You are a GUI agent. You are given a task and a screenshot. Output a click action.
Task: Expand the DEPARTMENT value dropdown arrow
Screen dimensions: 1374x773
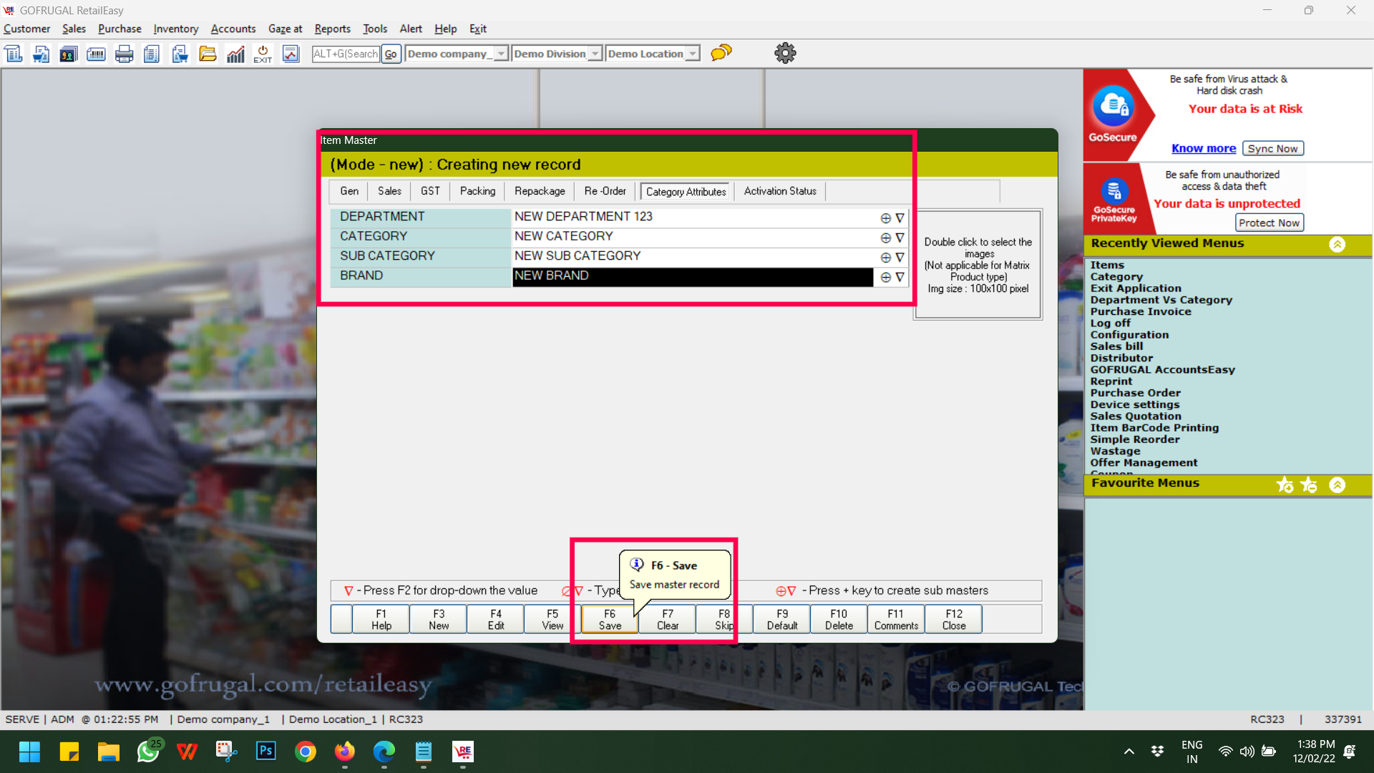pos(900,218)
